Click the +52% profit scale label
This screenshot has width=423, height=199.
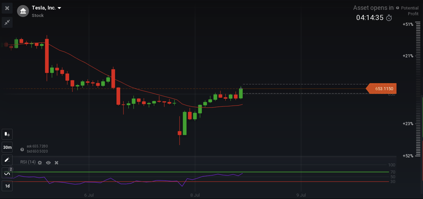coord(408,156)
